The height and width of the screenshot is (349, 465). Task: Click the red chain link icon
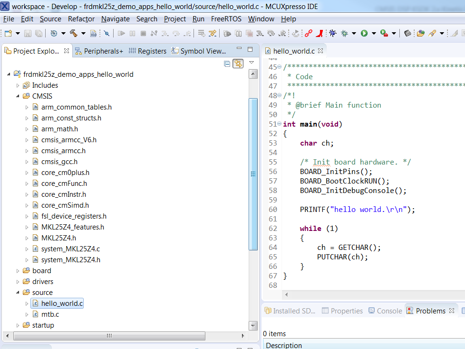pos(309,33)
